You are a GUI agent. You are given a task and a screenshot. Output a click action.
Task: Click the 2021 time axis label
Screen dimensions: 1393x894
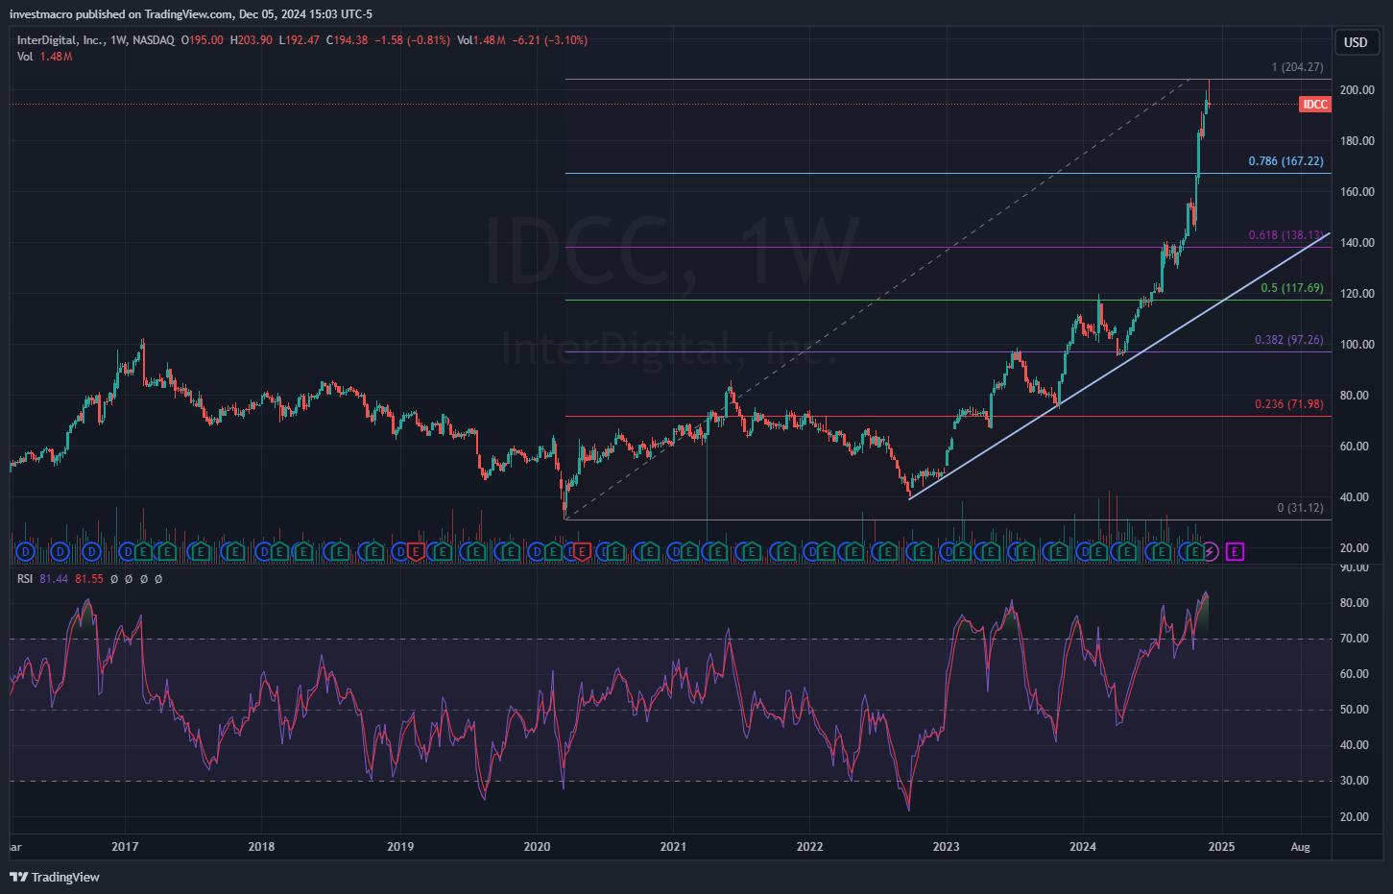click(673, 847)
